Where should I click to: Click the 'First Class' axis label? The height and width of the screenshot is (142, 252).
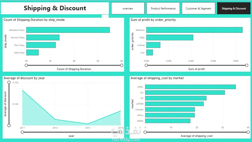(19, 45)
